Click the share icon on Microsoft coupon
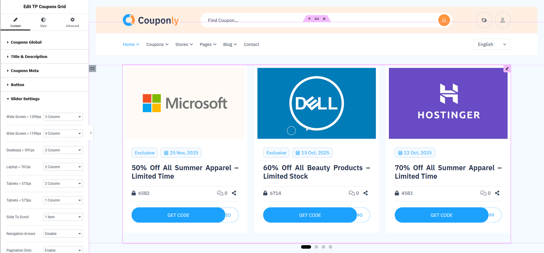Screen dimensions: 544x253 (234, 193)
